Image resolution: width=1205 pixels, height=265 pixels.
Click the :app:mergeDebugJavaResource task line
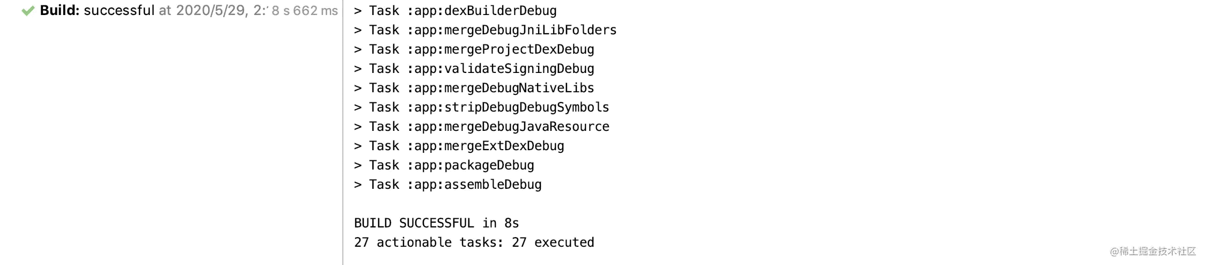tap(481, 127)
